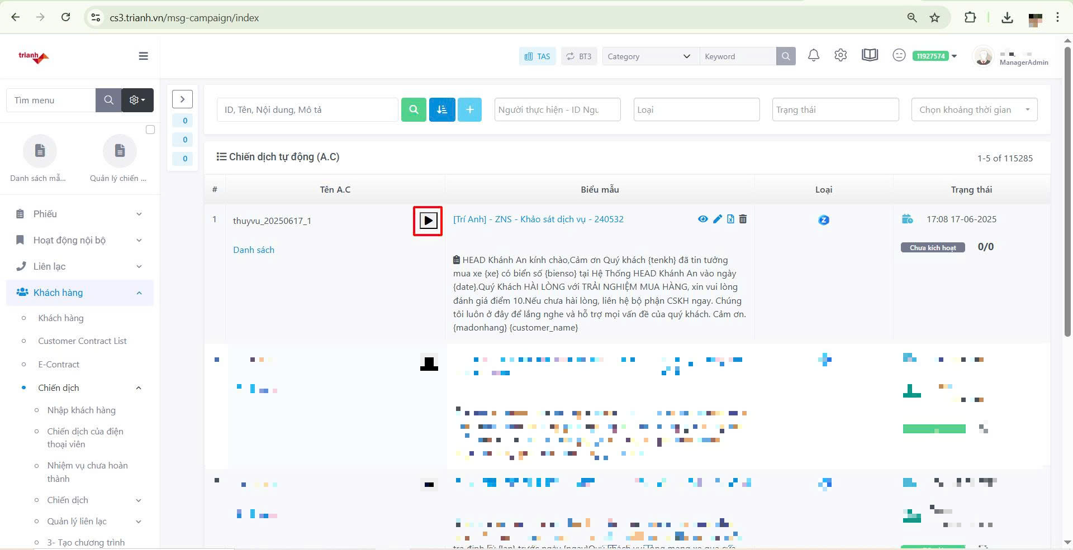
Task: Edit campaign using the pencil icon
Action: tap(717, 219)
